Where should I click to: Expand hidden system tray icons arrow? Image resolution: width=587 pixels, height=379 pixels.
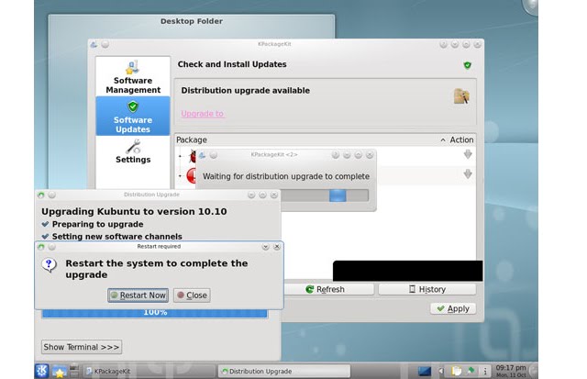tap(441, 371)
